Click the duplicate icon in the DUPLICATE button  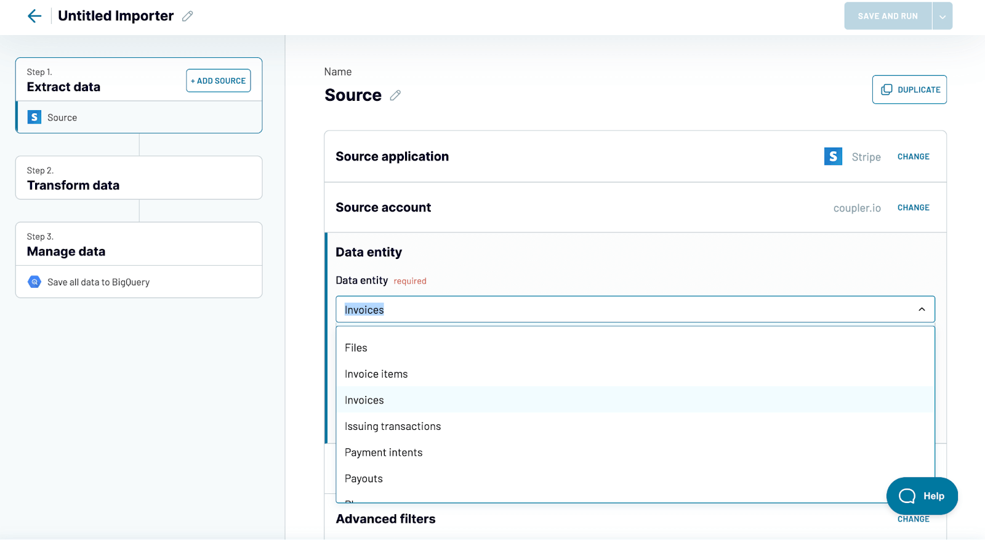886,90
